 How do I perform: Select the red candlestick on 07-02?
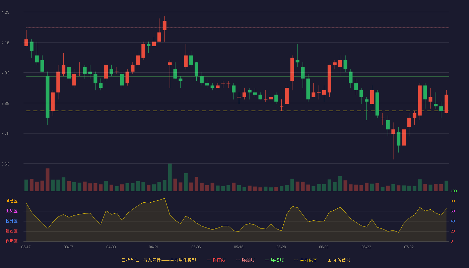[x=409, y=122]
